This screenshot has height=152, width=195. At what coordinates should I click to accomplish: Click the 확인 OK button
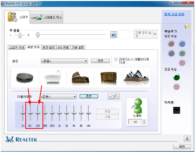coord(182,146)
